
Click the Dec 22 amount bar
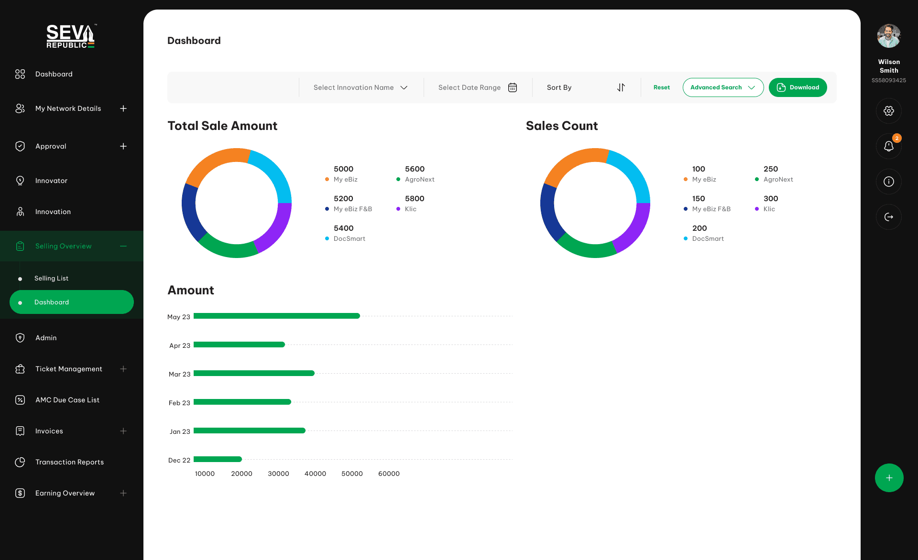coord(218,459)
